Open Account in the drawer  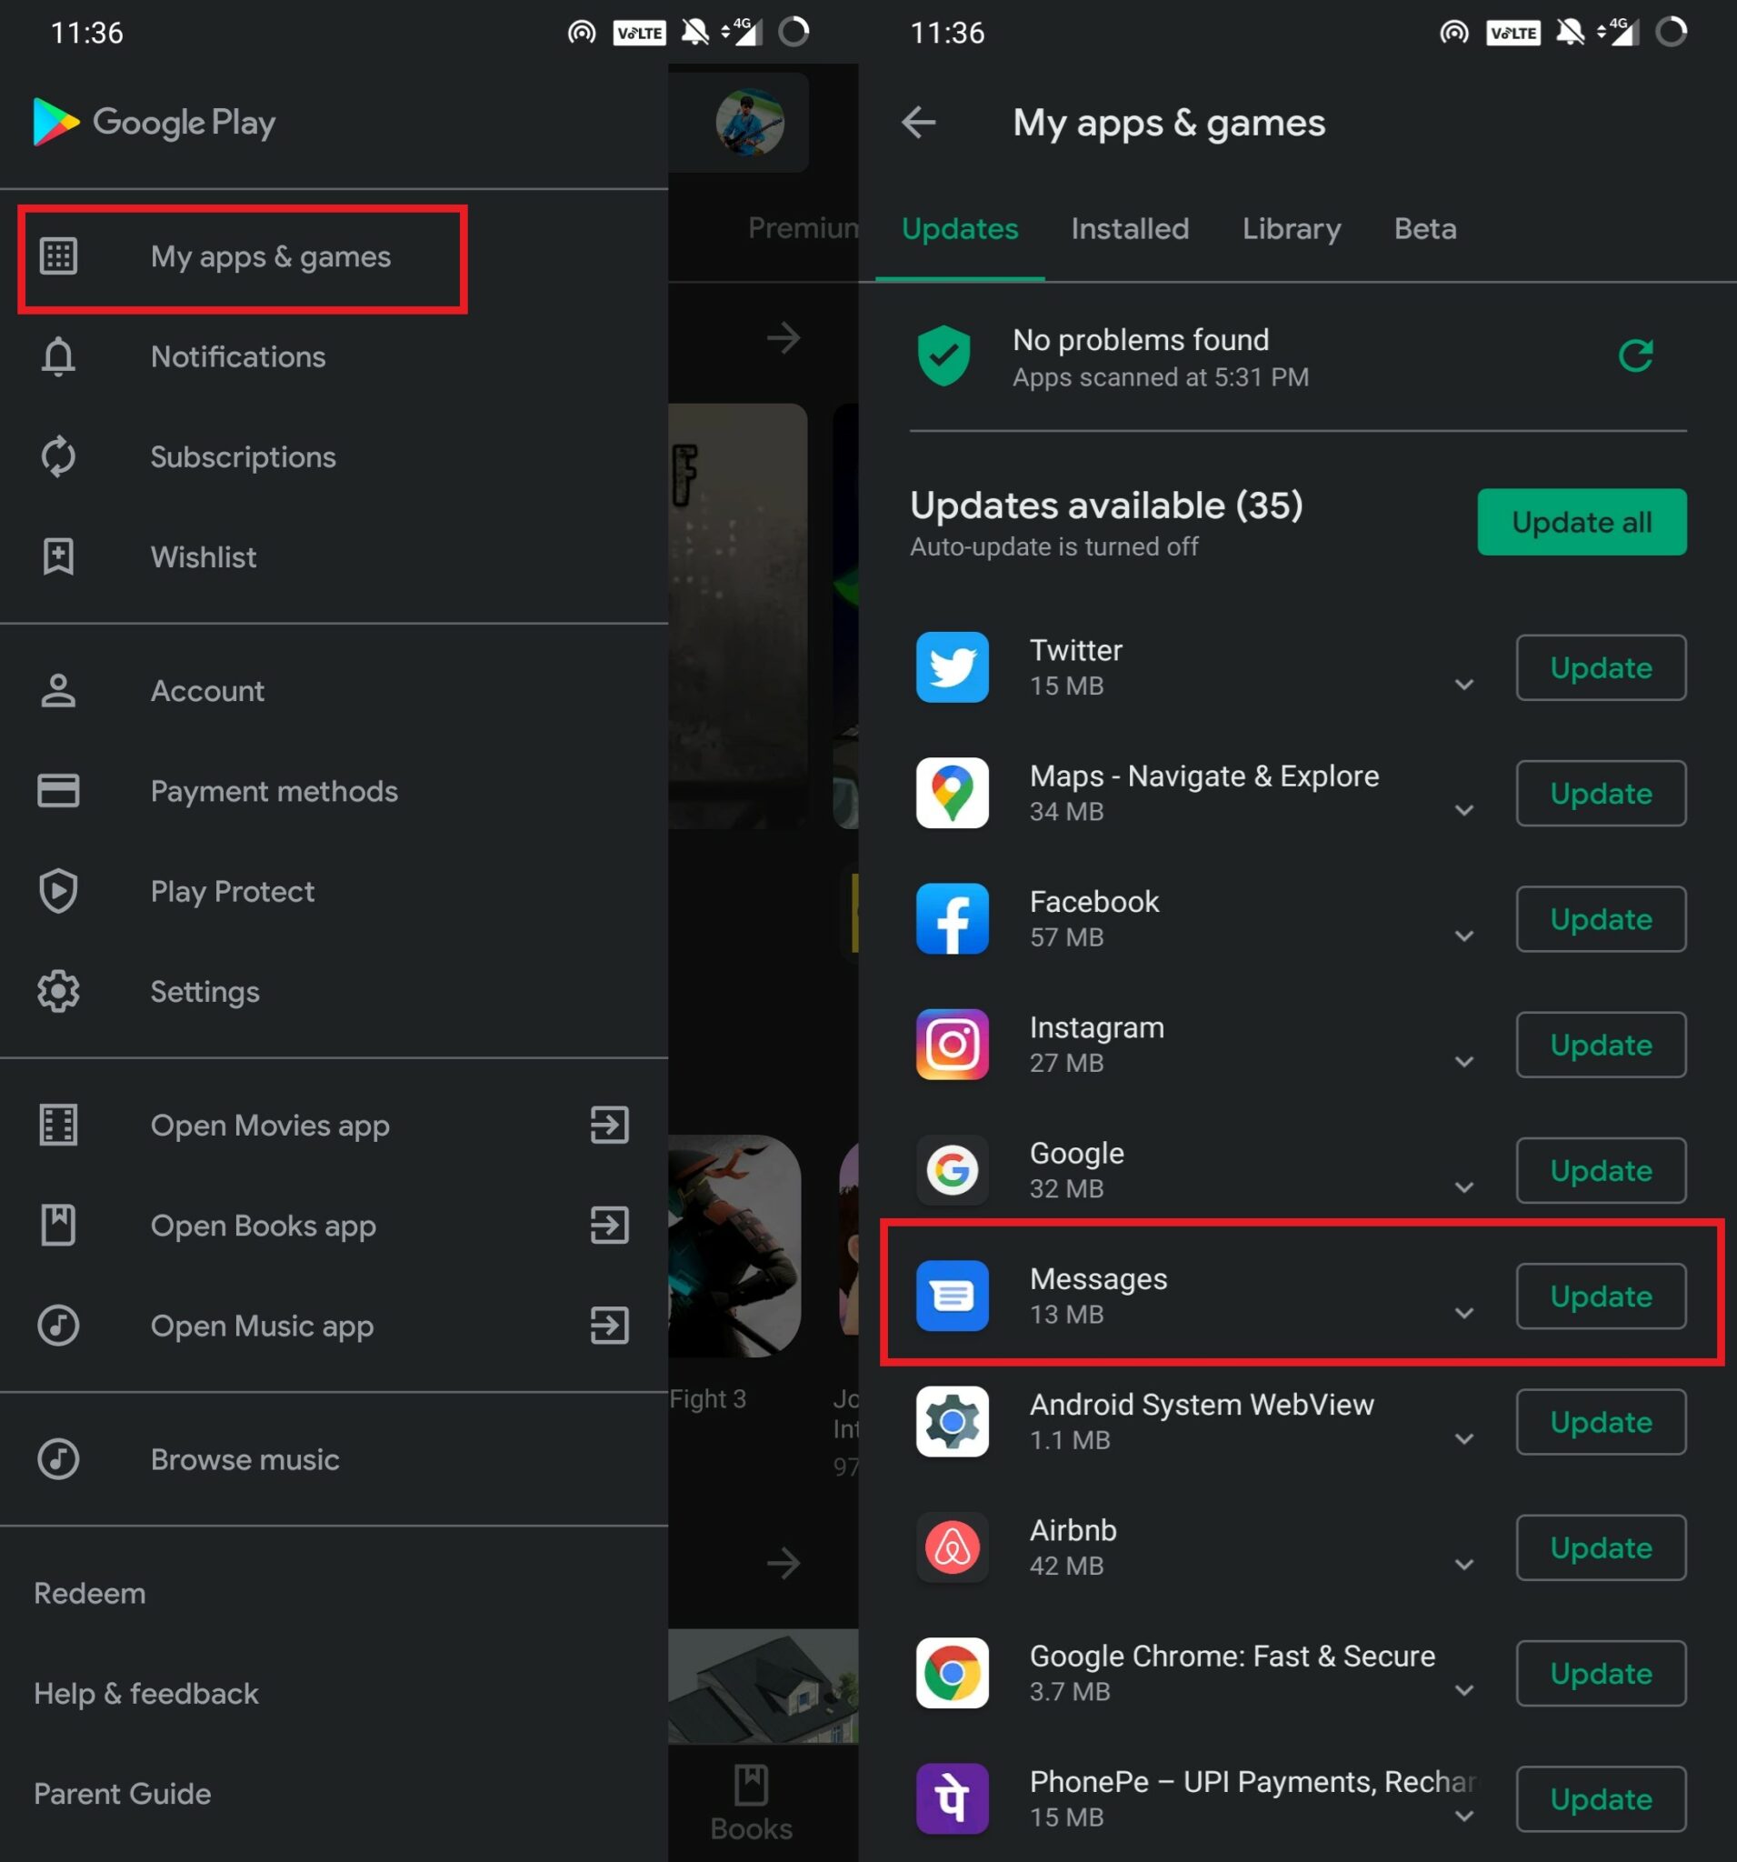(334, 691)
